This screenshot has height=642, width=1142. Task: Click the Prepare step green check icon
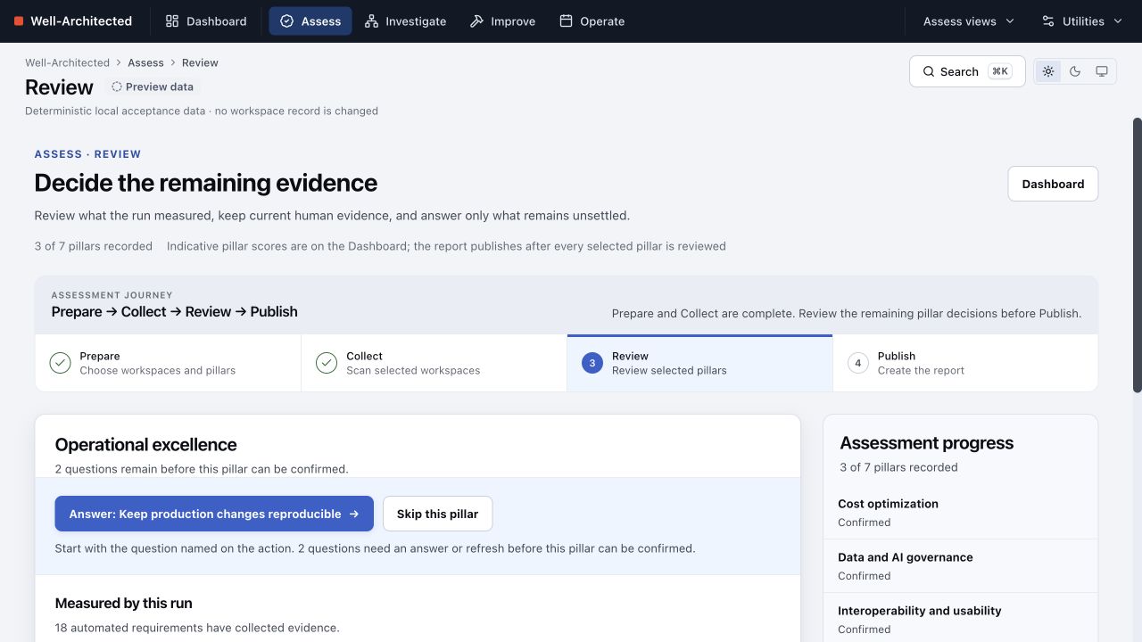[x=60, y=363]
